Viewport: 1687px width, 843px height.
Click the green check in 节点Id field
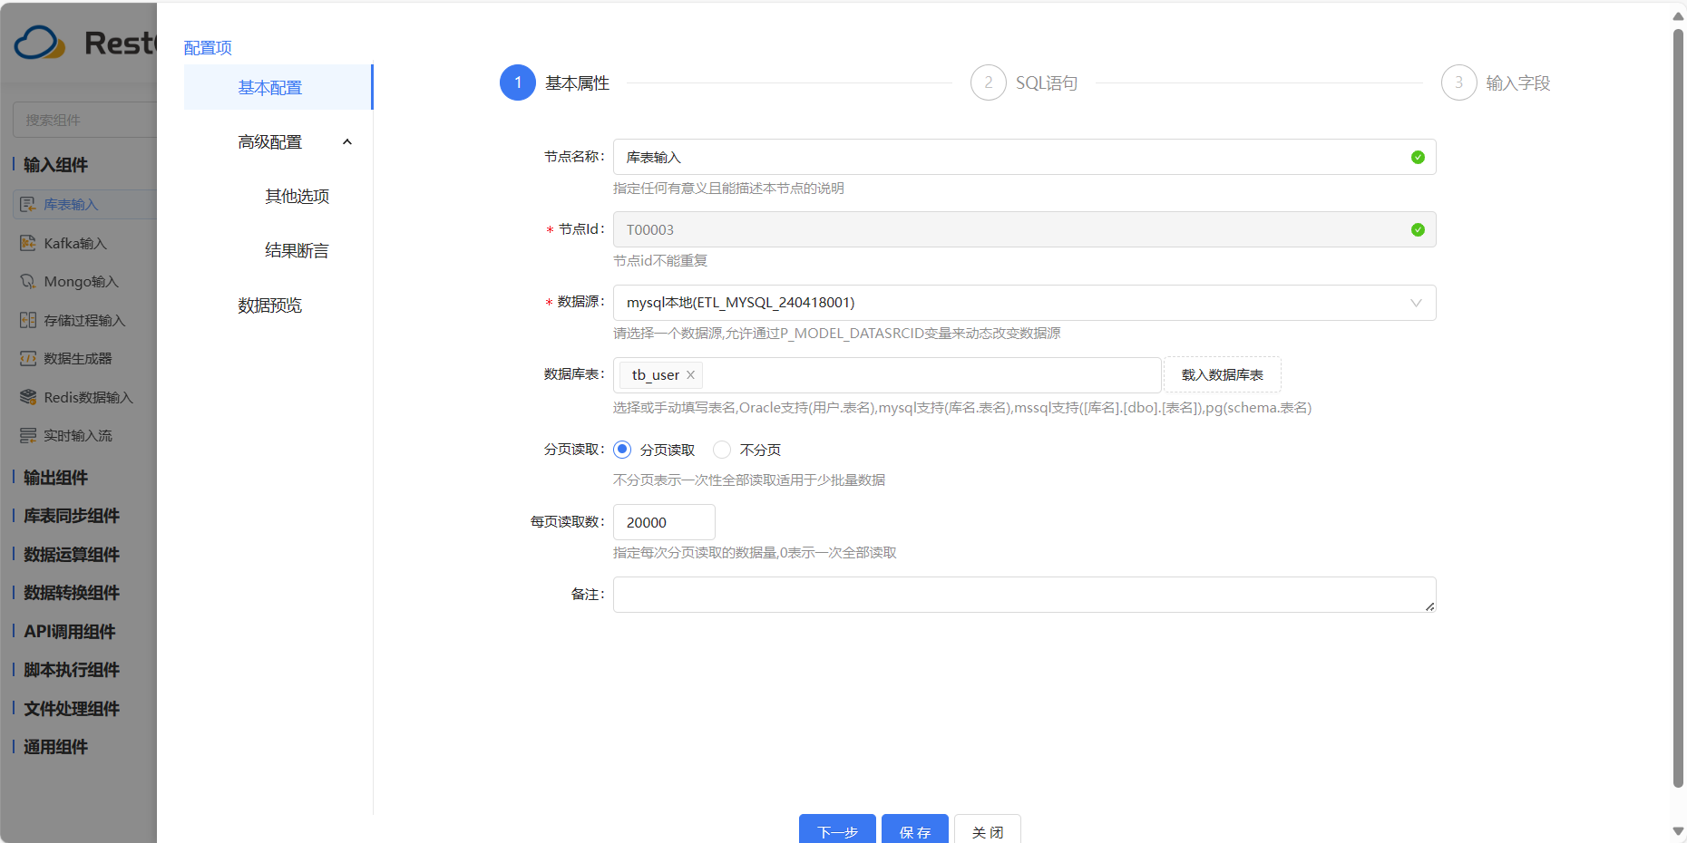1418,230
